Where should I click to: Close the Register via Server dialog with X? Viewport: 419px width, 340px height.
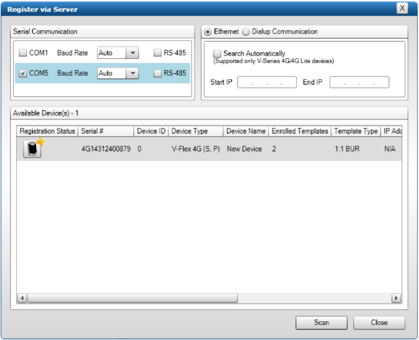point(402,8)
